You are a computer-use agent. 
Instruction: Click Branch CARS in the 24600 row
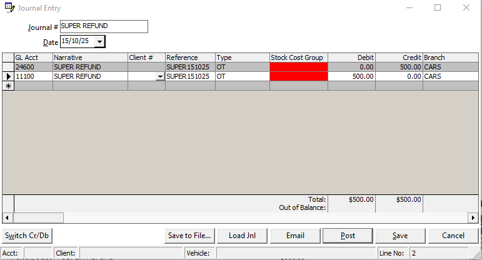[451, 67]
